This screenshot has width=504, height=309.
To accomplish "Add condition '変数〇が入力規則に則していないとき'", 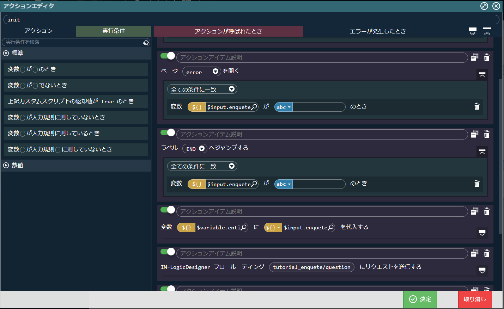I will 76,118.
